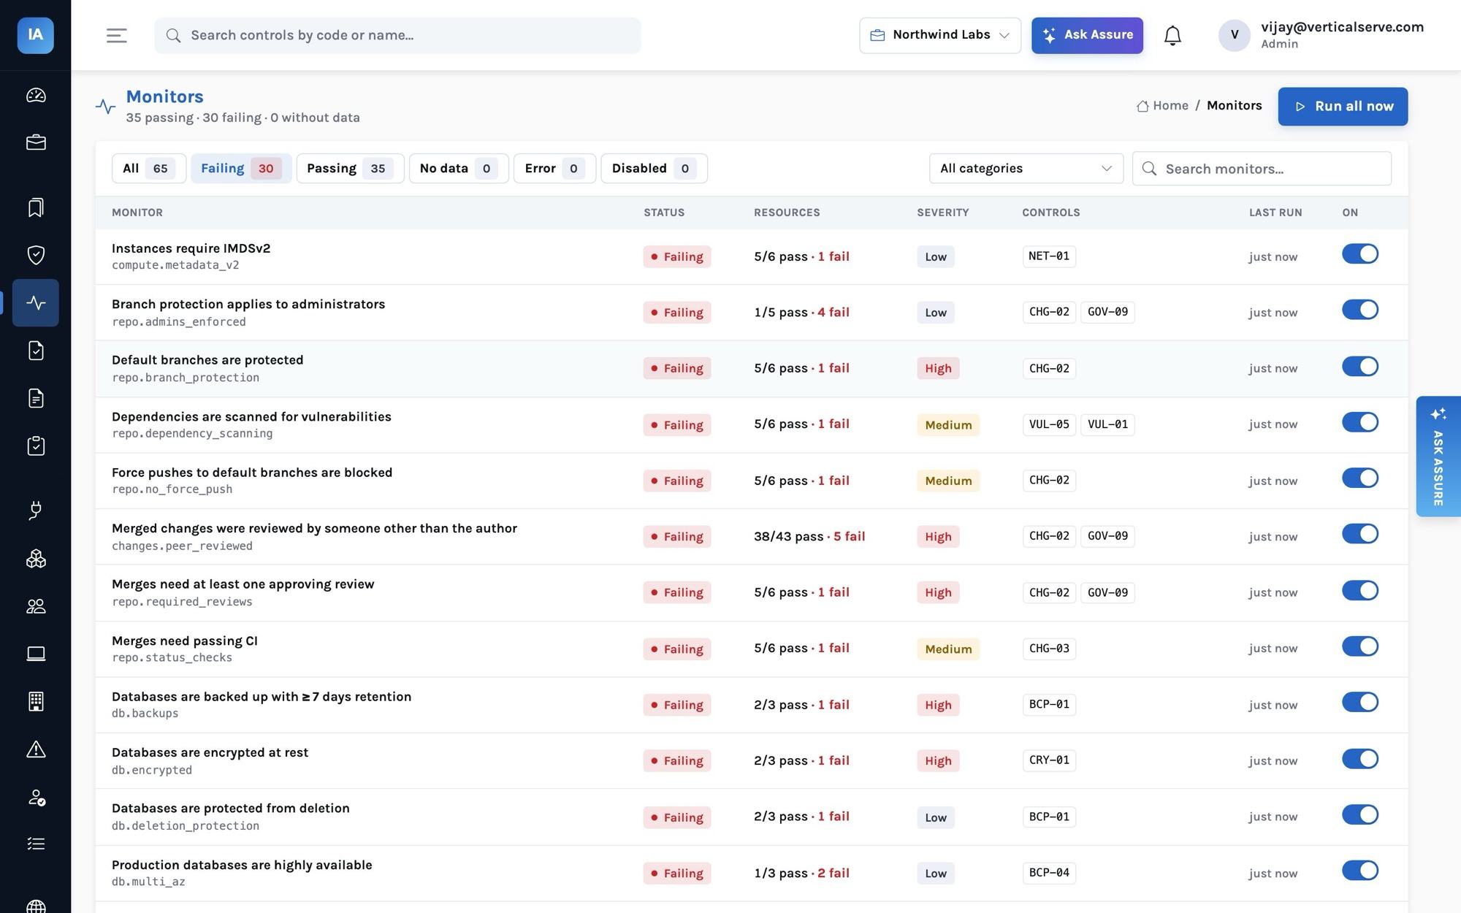Open the GOV-09 control tag on Branch protection row
The height and width of the screenshot is (913, 1461).
1107,312
